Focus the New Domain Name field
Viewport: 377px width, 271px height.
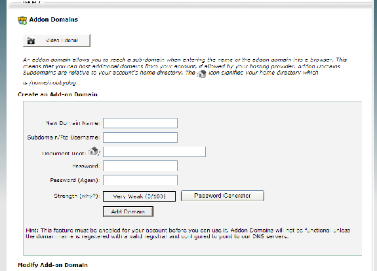click(140, 123)
